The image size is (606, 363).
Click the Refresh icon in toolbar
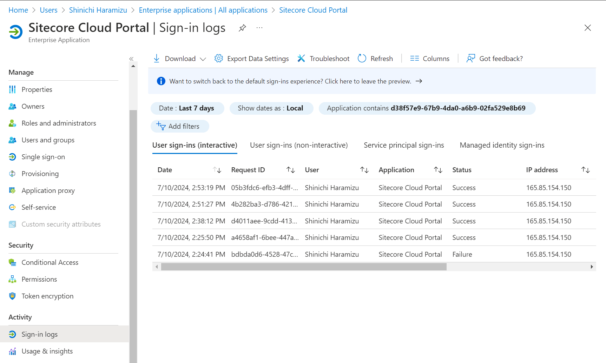[x=362, y=59]
